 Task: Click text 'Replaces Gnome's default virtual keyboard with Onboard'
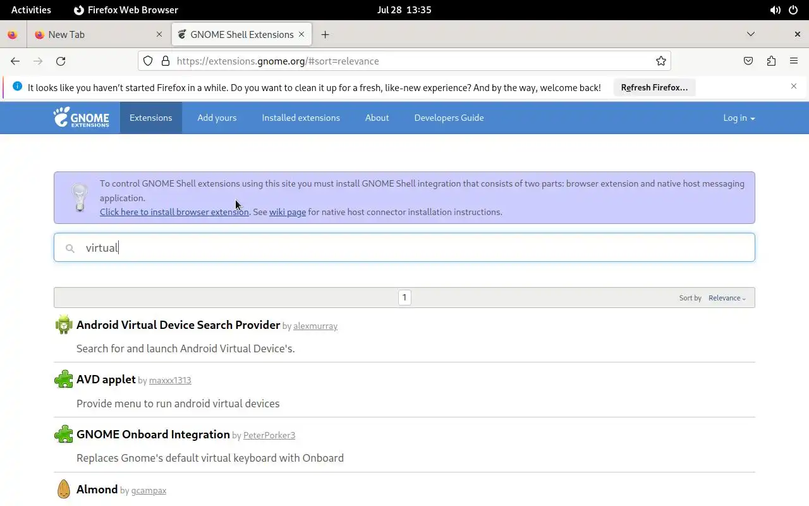tap(210, 458)
